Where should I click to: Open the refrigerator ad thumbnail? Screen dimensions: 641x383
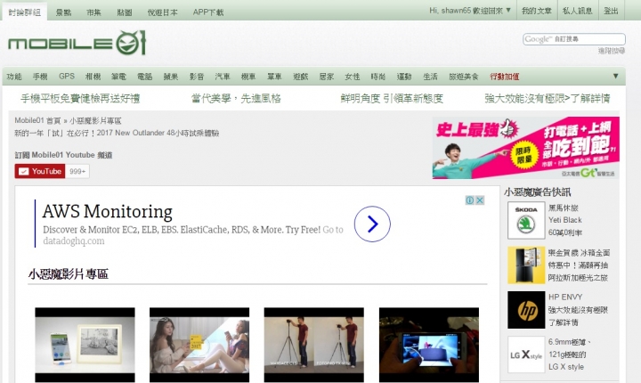[526, 265]
